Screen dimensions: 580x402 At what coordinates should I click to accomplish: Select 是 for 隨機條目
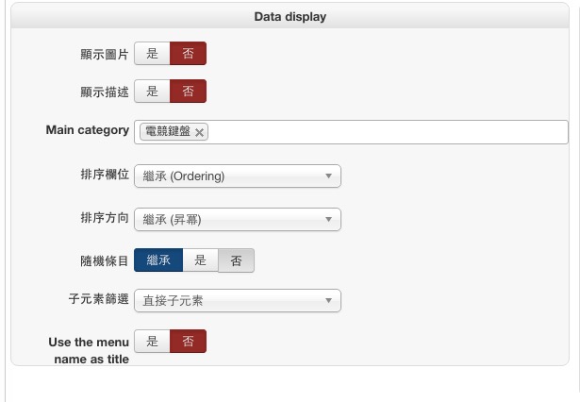(200, 260)
